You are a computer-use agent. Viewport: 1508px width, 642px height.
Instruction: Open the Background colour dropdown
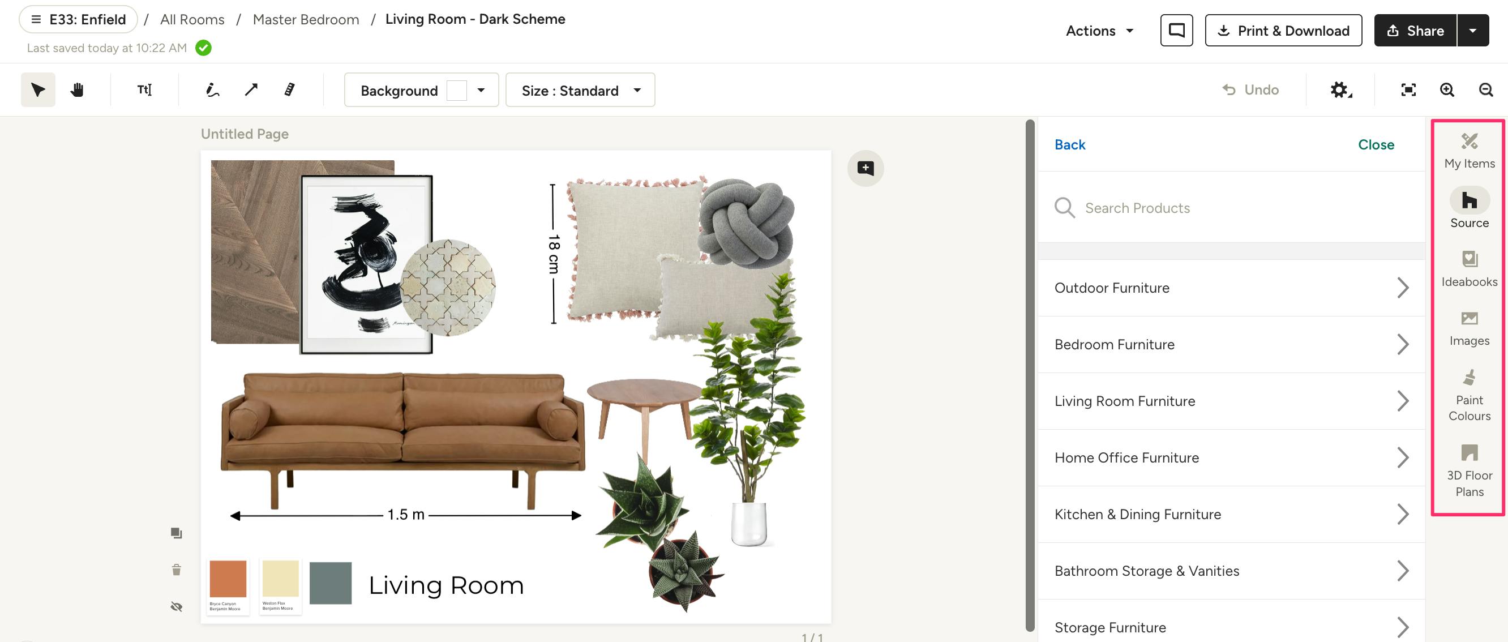[x=422, y=90]
